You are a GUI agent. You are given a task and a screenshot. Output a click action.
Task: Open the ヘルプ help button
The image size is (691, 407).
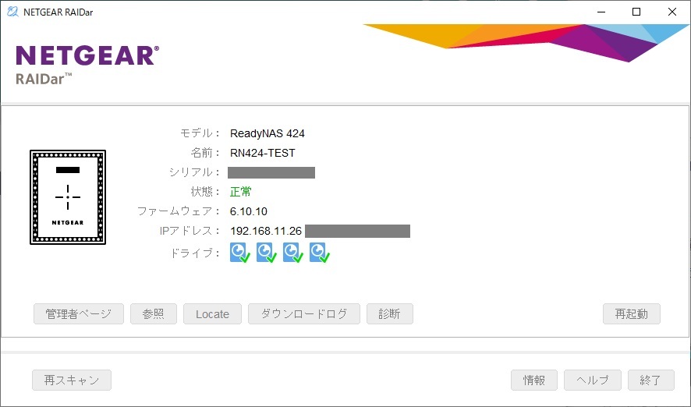(x=593, y=380)
